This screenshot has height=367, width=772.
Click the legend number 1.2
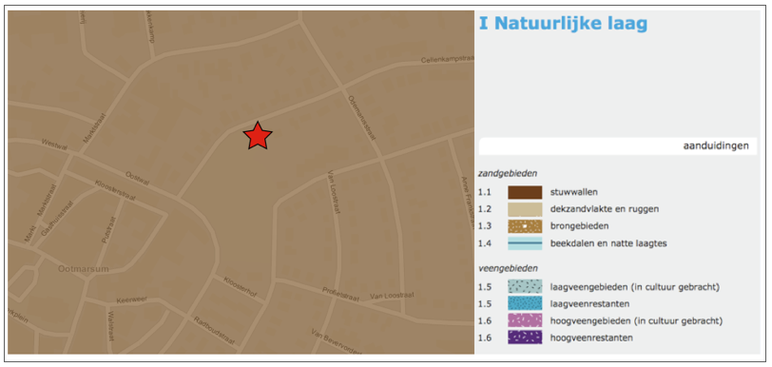click(x=485, y=209)
